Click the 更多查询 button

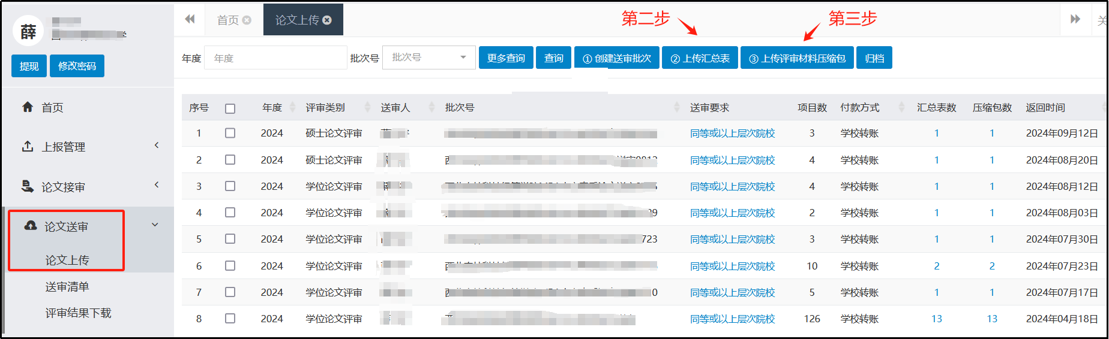tap(506, 58)
